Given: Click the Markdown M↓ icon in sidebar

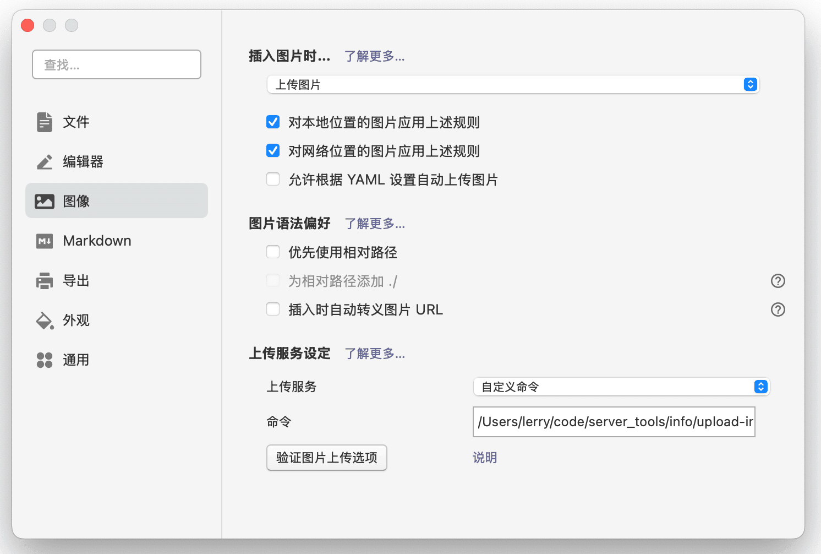Looking at the screenshot, I should pyautogui.click(x=45, y=241).
